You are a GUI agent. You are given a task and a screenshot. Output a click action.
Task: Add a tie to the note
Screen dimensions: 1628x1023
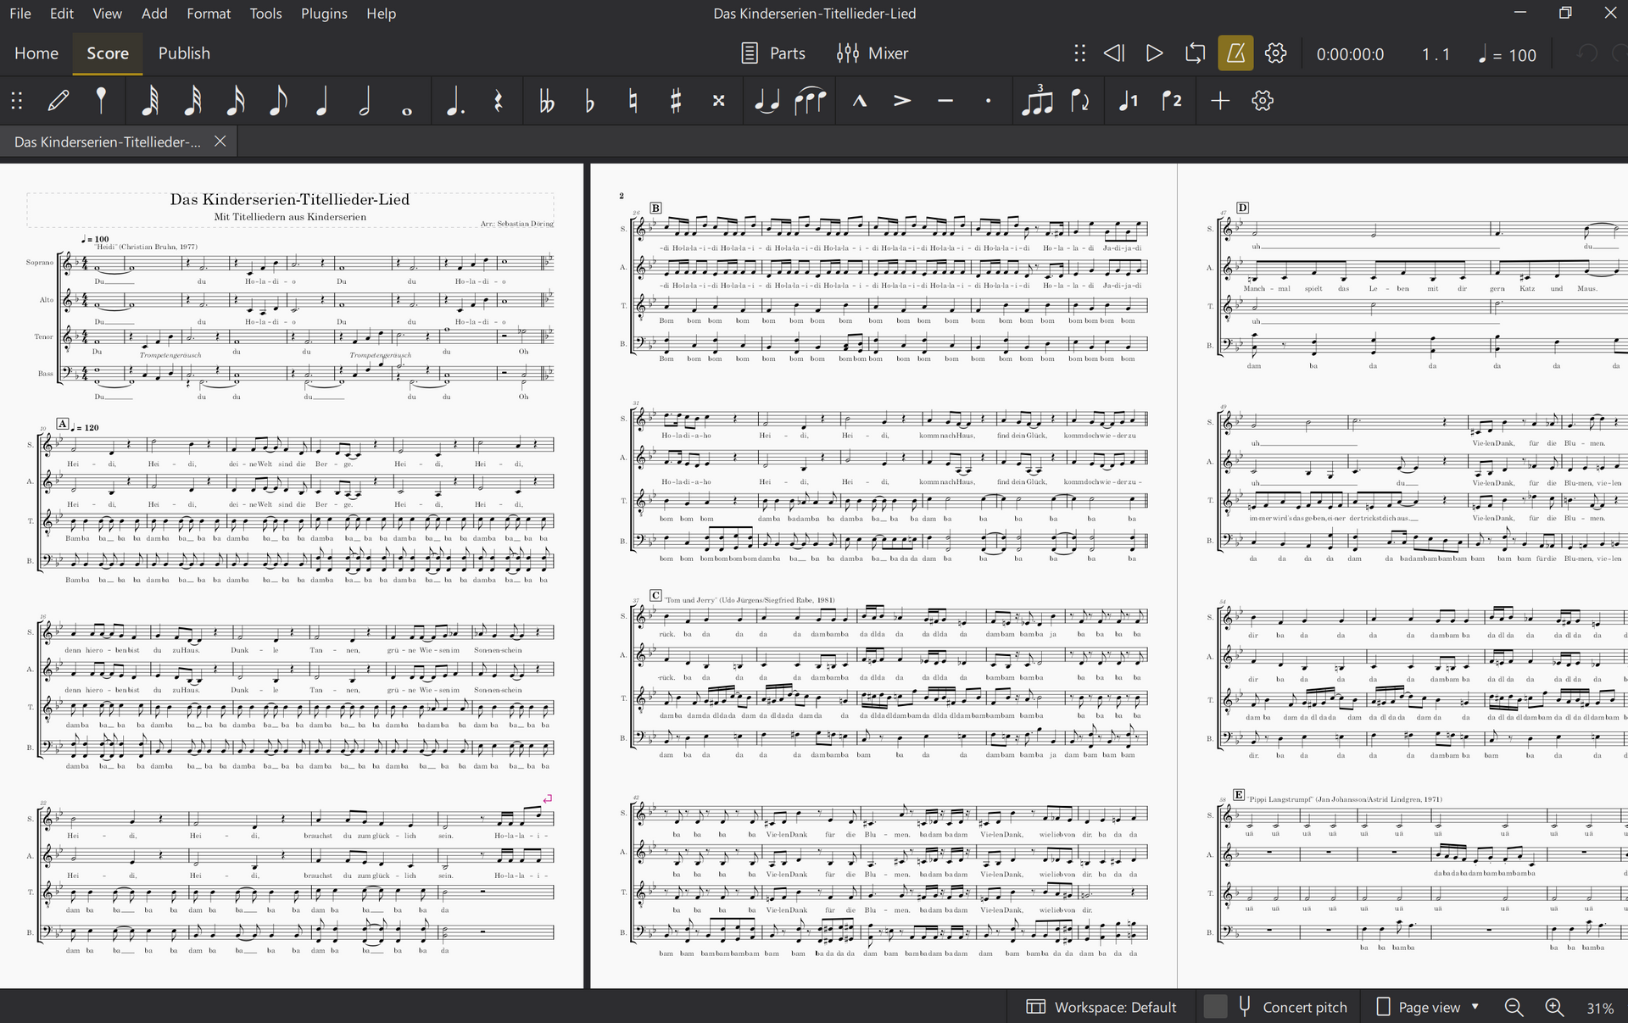coord(767,101)
